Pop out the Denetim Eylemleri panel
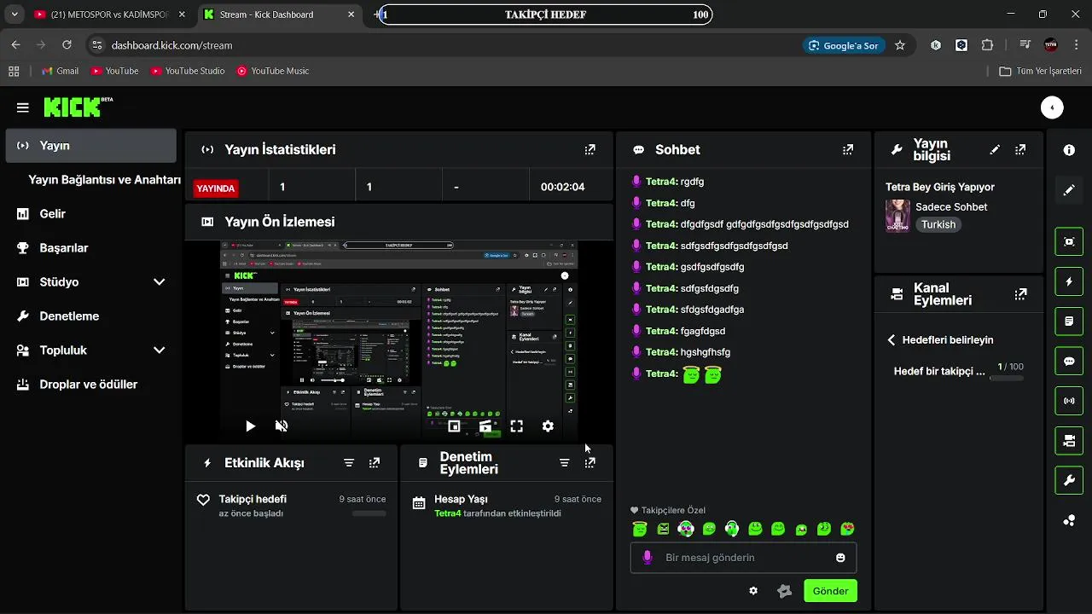The image size is (1092, 614). [x=590, y=463]
